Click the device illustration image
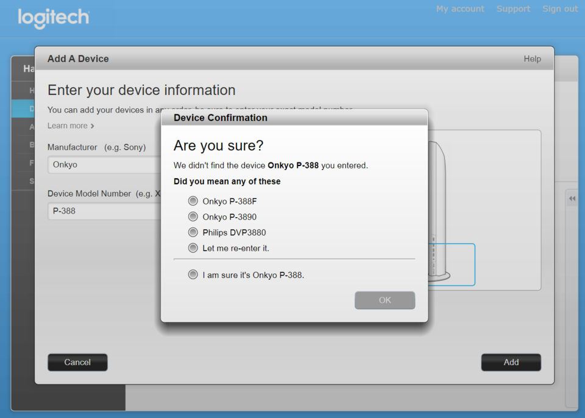The width and height of the screenshot is (585, 418). coord(439,212)
